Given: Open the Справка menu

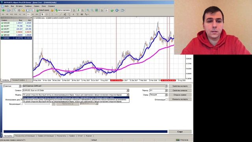Looking at the screenshot, I should [x=52, y=6].
